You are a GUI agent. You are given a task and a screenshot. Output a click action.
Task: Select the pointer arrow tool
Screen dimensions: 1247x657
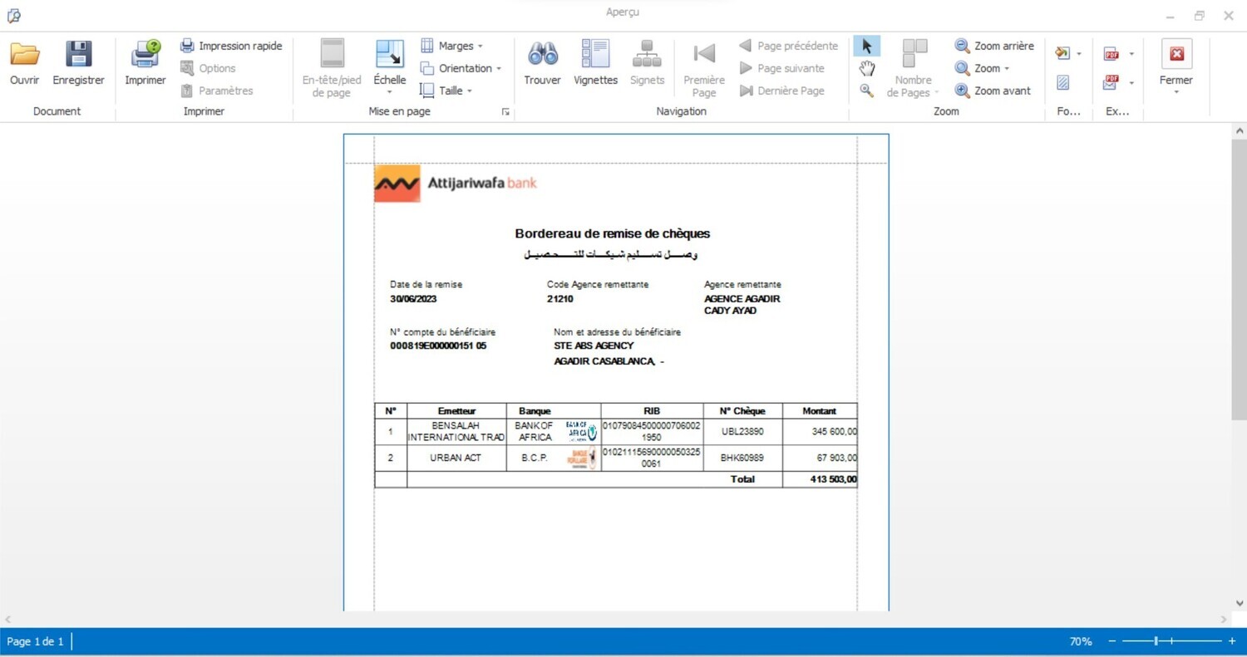pyautogui.click(x=866, y=46)
